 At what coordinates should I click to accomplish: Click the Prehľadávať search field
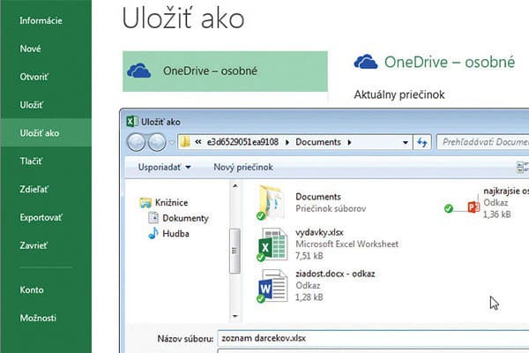483,142
